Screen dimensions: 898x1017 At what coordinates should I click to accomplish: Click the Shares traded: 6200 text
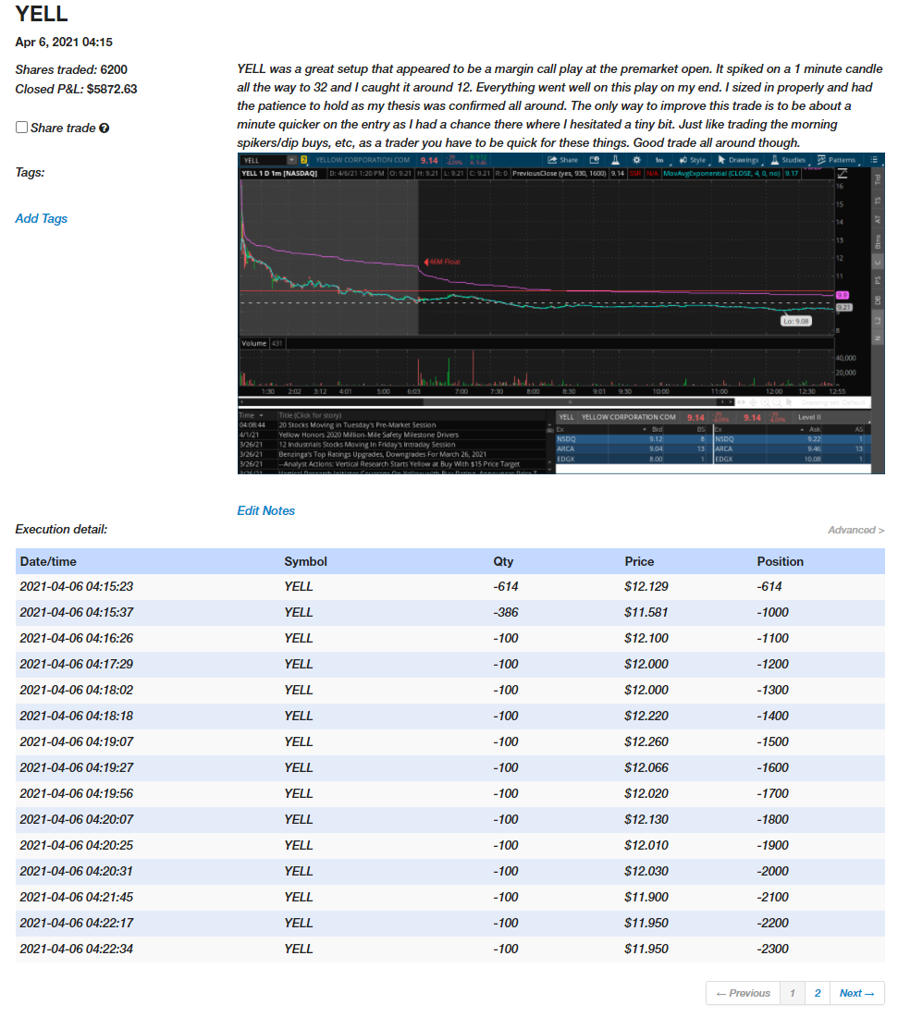pos(71,69)
